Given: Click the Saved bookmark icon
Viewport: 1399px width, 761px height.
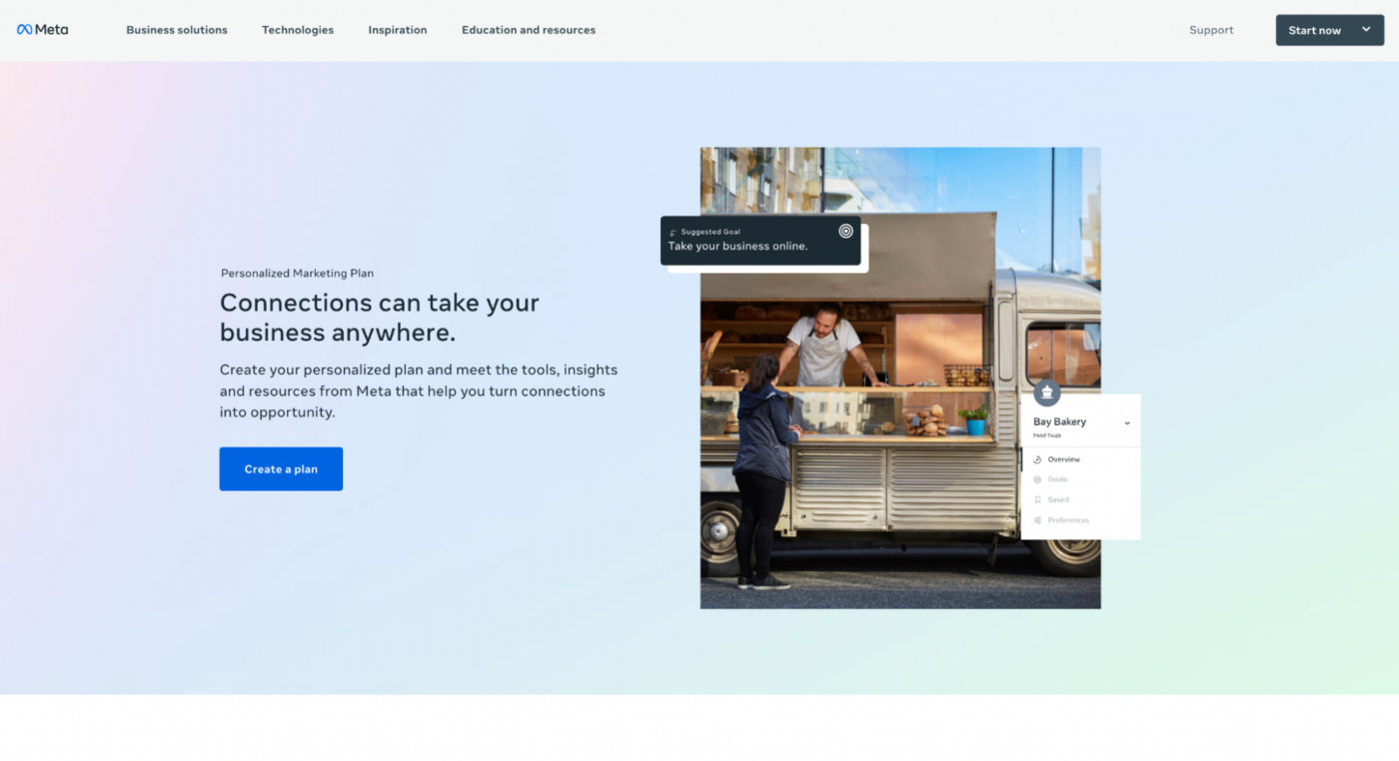Looking at the screenshot, I should 1037,499.
